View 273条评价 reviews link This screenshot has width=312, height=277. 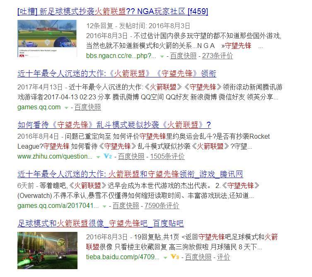click(218, 56)
